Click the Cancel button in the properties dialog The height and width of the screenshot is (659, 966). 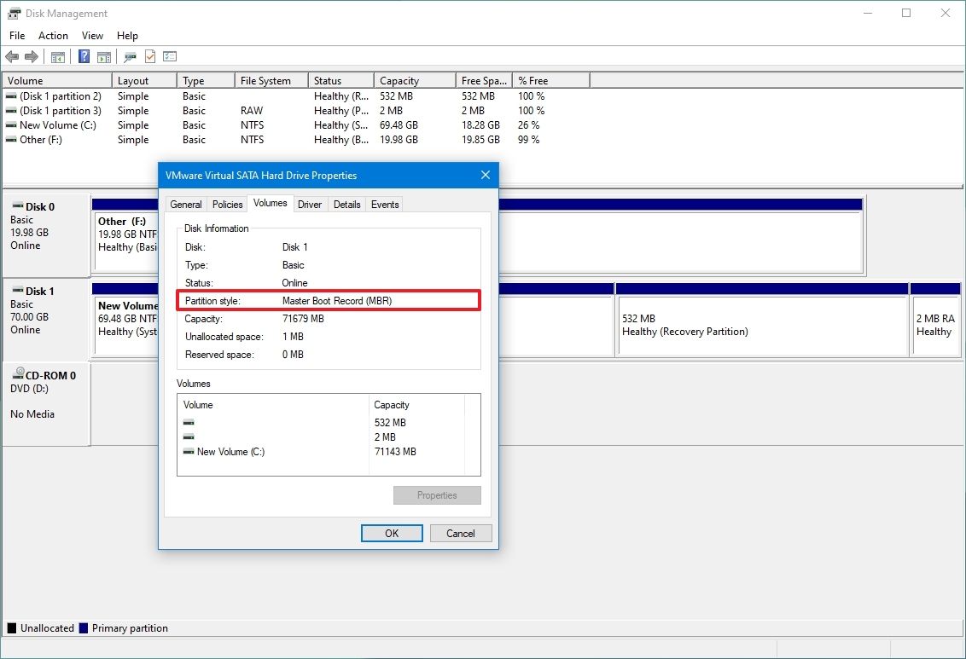pyautogui.click(x=460, y=533)
